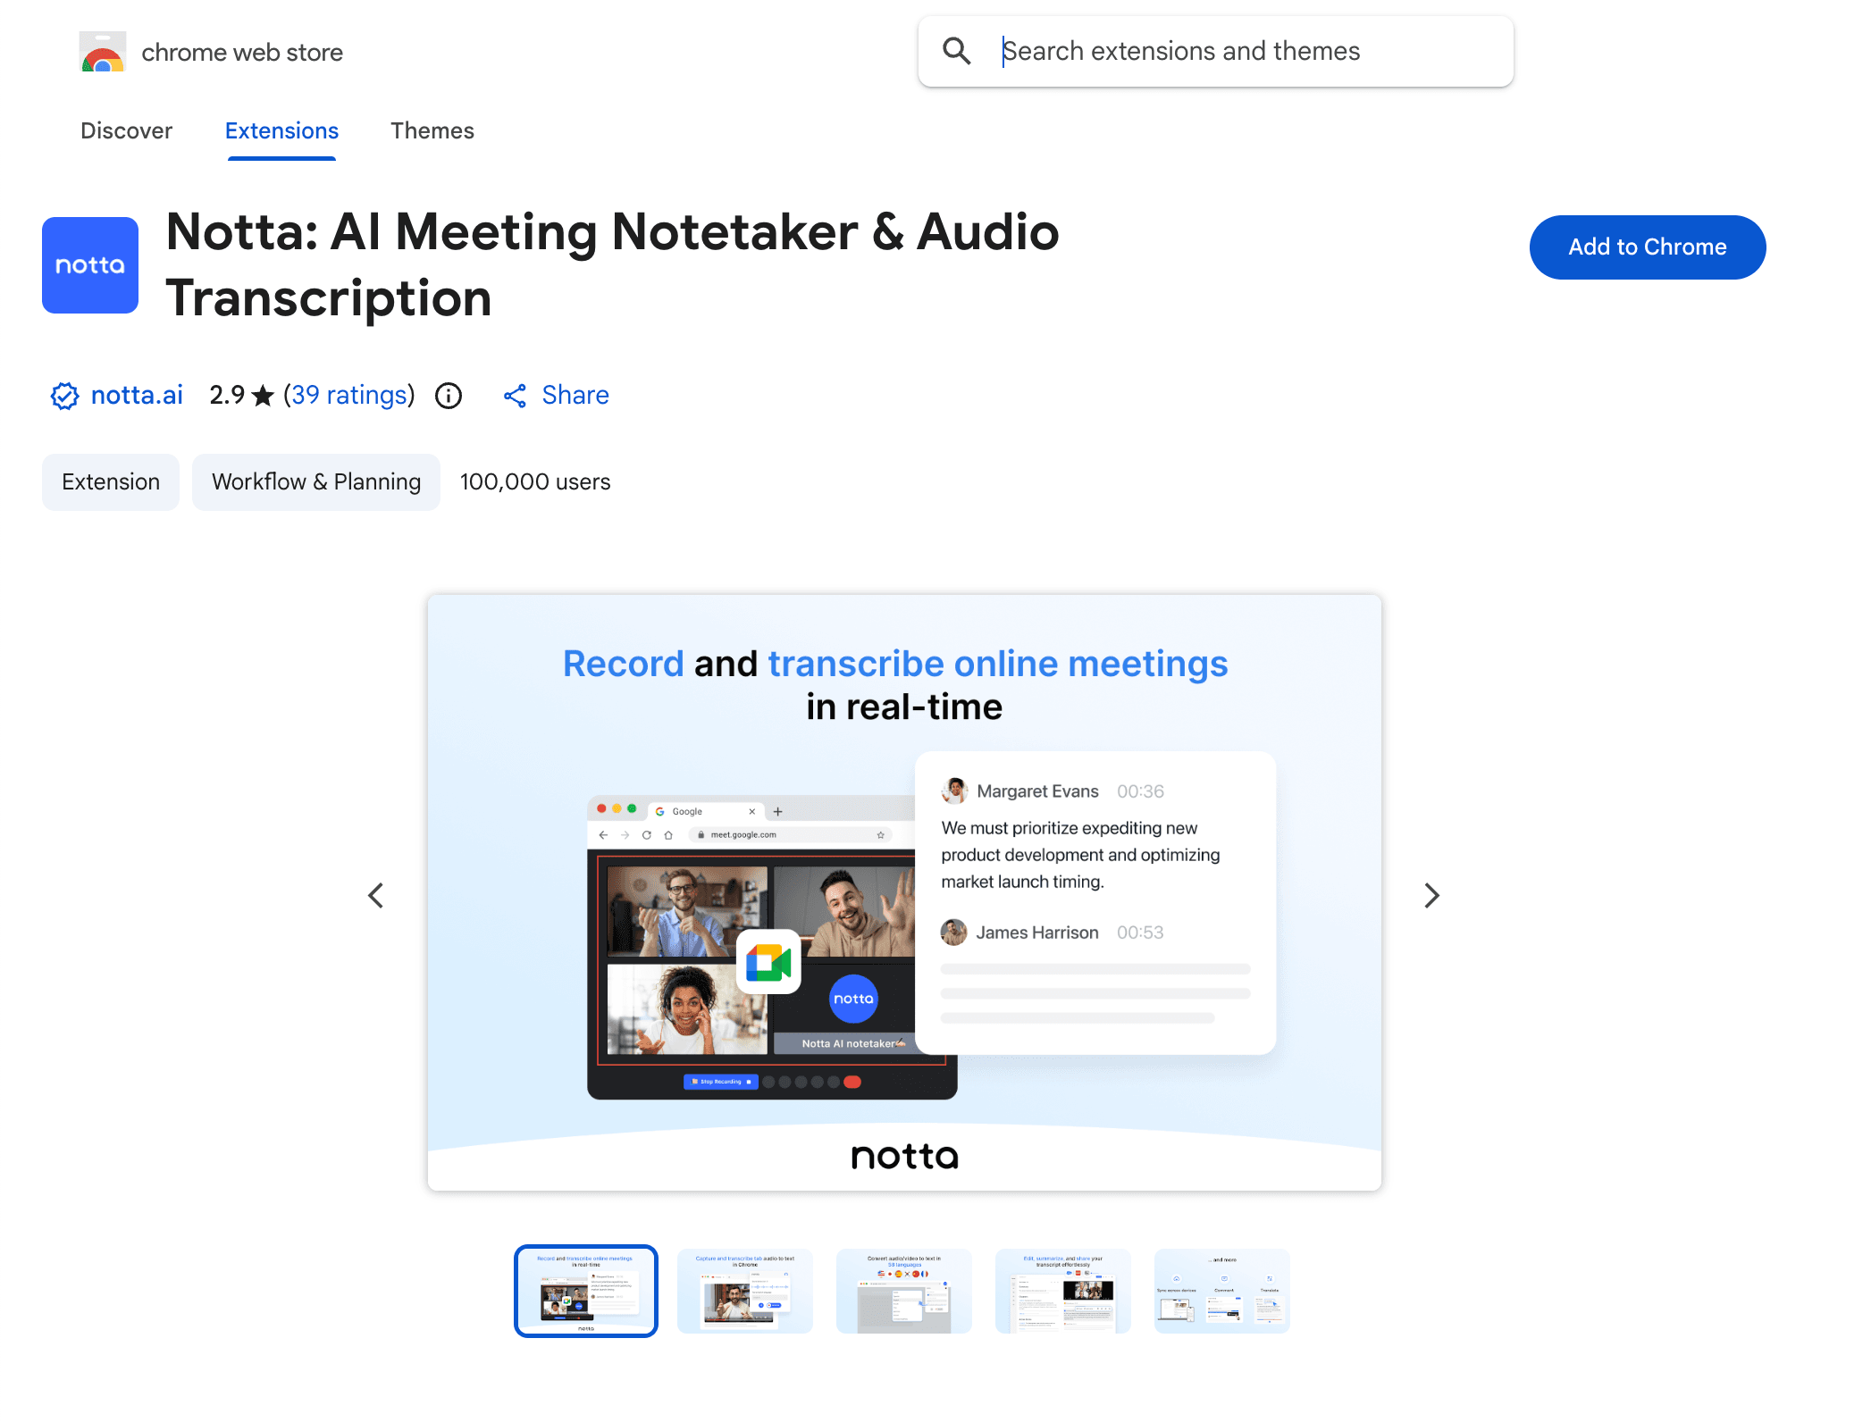Open the ratings info circle icon
This screenshot has height=1422, width=1871.
[x=449, y=396]
